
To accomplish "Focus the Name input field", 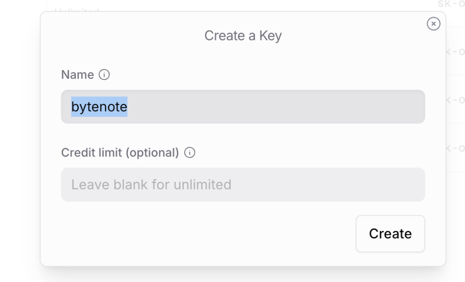I will click(243, 107).
